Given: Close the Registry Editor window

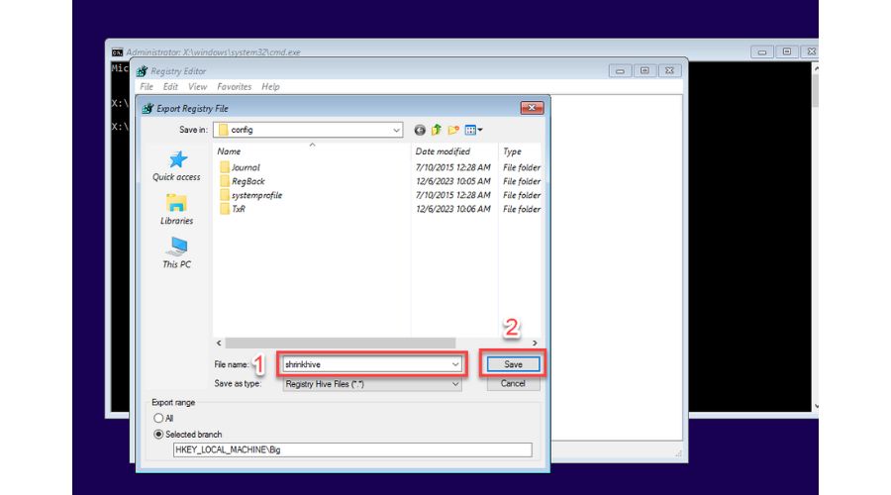Looking at the screenshot, I should (669, 71).
